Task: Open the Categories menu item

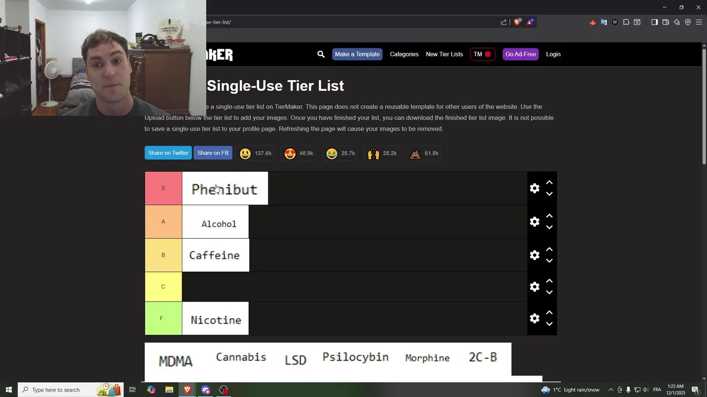Action: coord(404,54)
